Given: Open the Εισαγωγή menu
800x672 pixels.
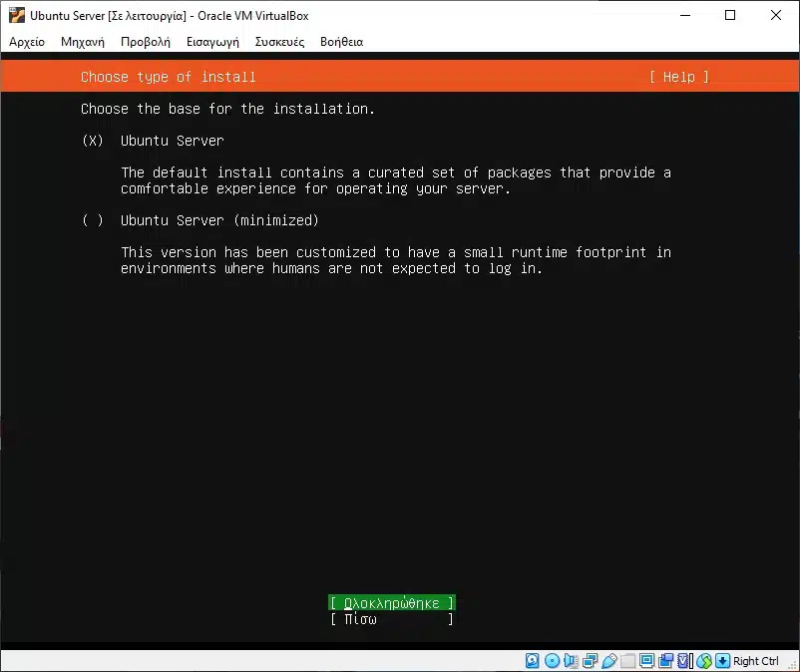Looking at the screenshot, I should click(212, 42).
